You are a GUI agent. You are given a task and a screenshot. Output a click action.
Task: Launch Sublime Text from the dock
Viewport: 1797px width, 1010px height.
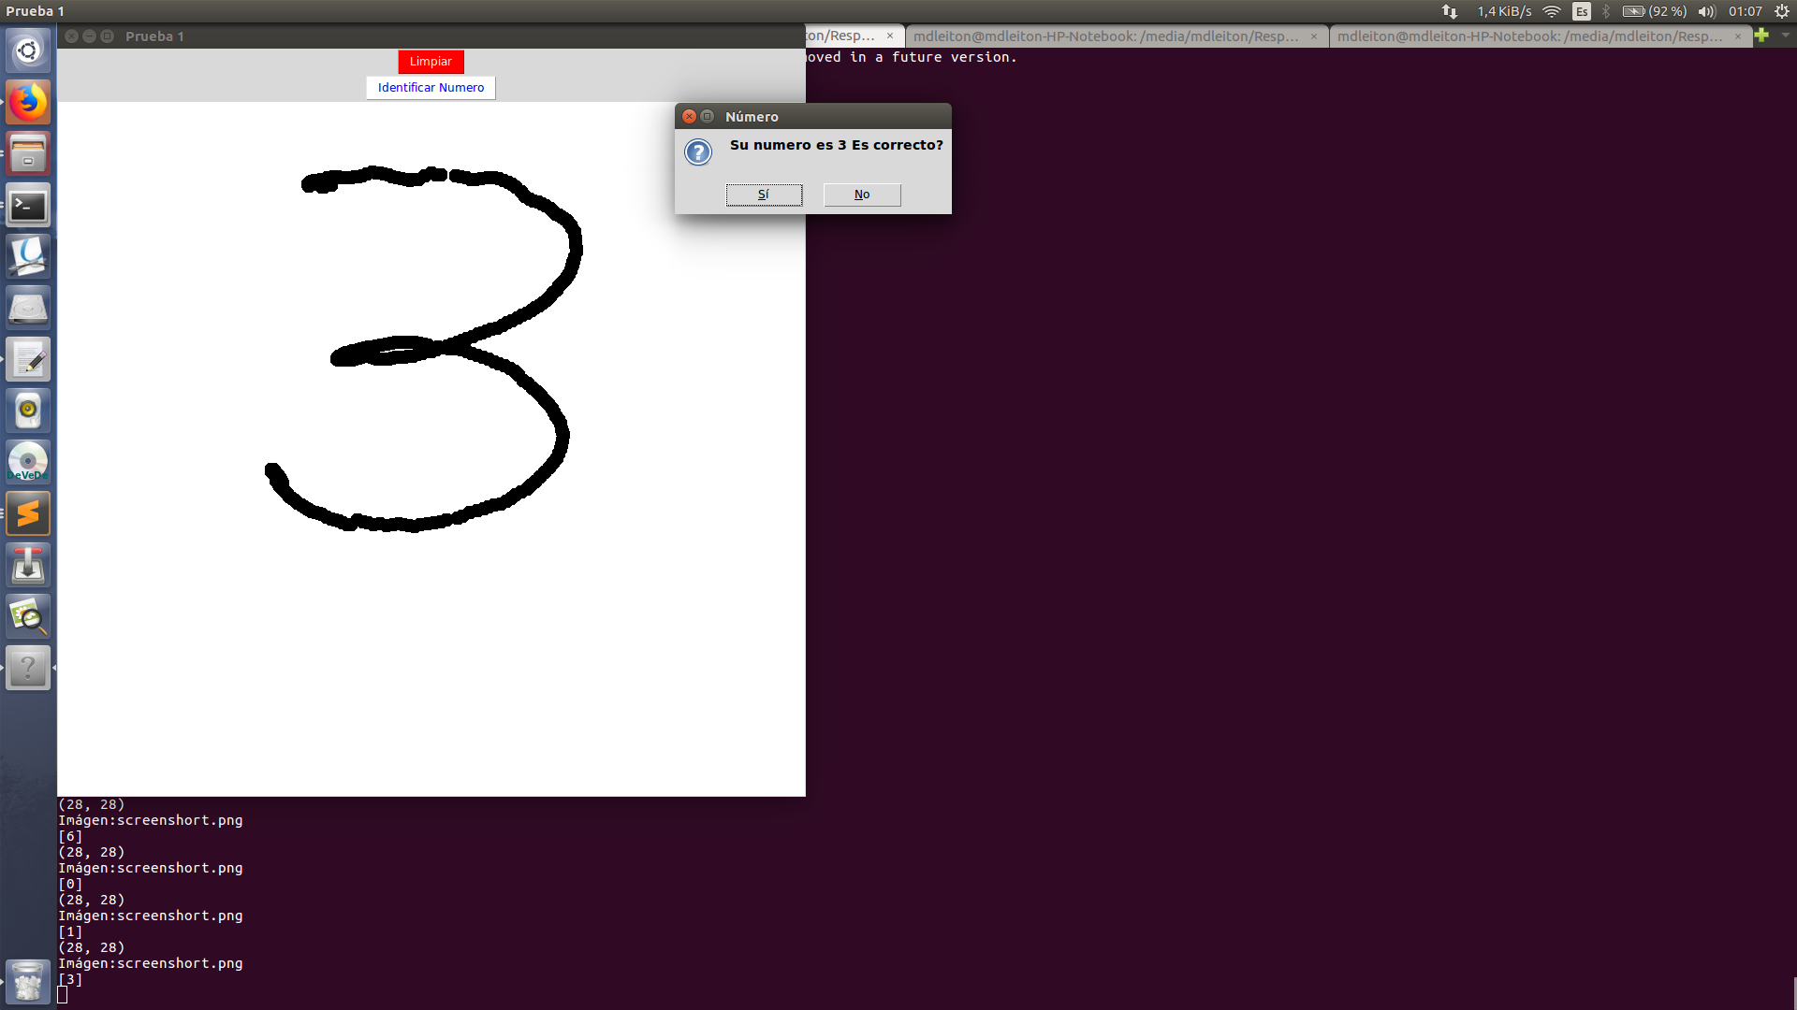point(28,513)
